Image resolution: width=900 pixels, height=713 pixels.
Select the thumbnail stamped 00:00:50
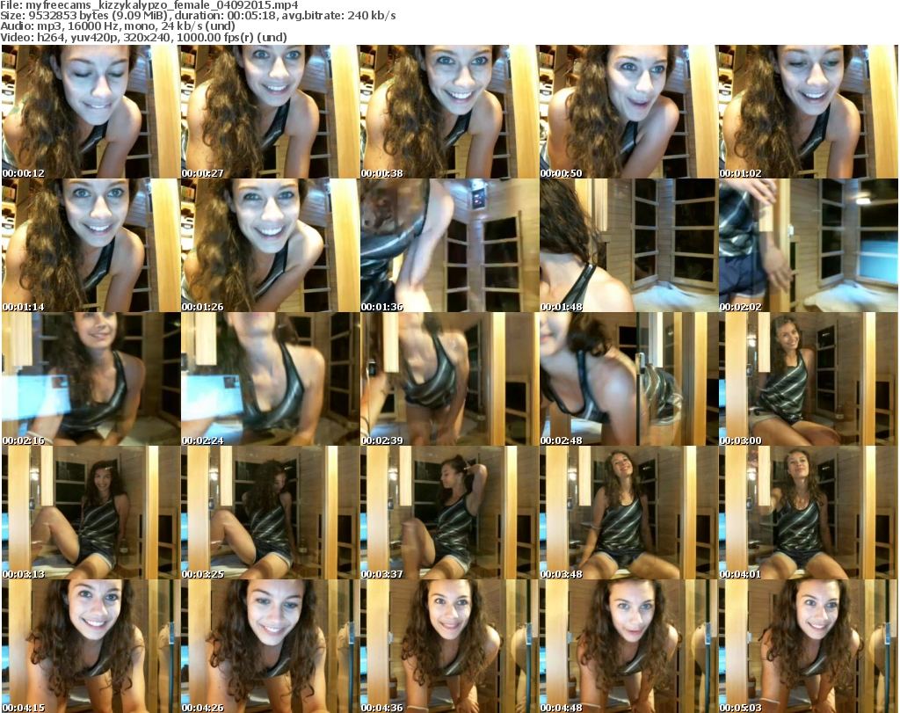[x=629, y=112]
